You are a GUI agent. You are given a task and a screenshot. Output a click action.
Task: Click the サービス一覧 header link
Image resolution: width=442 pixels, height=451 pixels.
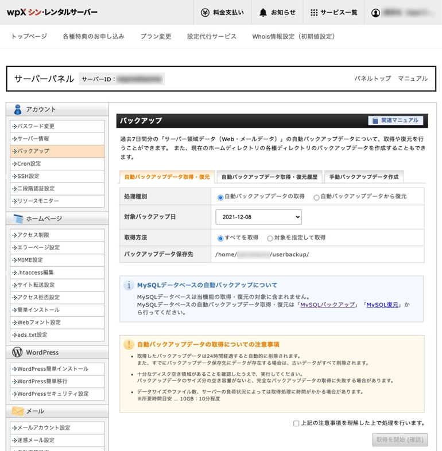tap(334, 13)
